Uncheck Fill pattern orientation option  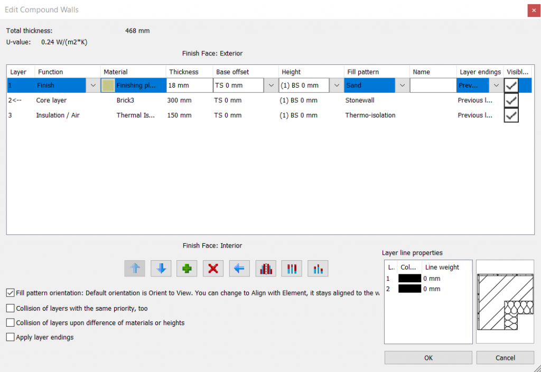click(10, 293)
